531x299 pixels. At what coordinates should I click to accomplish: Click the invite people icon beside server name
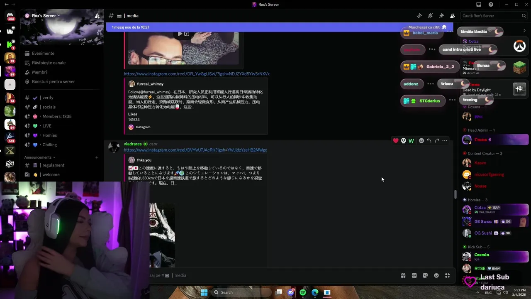97,16
